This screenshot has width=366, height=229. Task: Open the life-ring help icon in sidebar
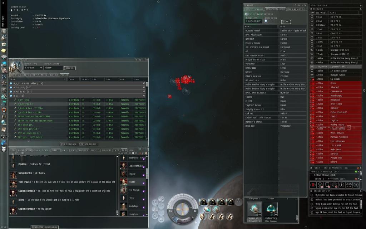click(4, 109)
